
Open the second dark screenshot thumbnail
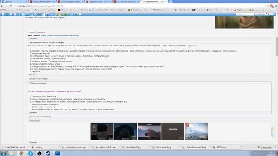click(x=126, y=131)
